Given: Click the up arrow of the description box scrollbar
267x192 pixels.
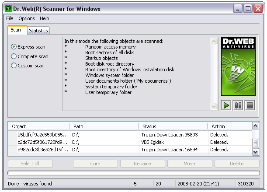Looking at the screenshot, I should coord(214,41).
